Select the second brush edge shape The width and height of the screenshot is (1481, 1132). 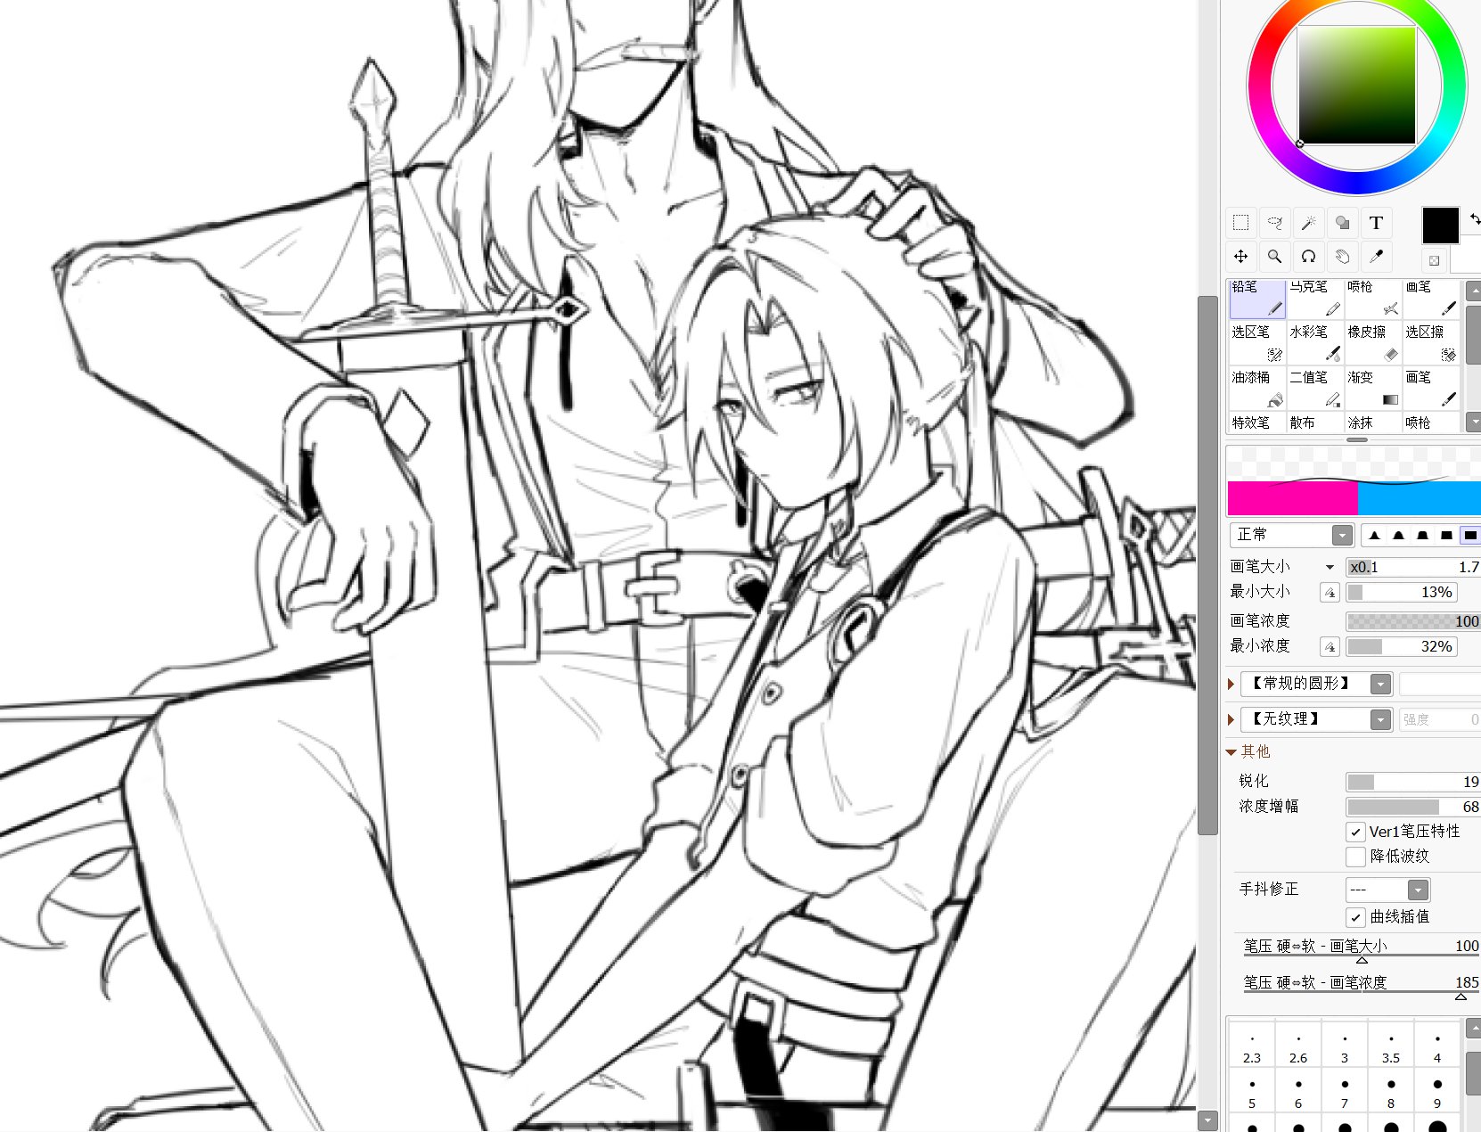click(x=1399, y=535)
